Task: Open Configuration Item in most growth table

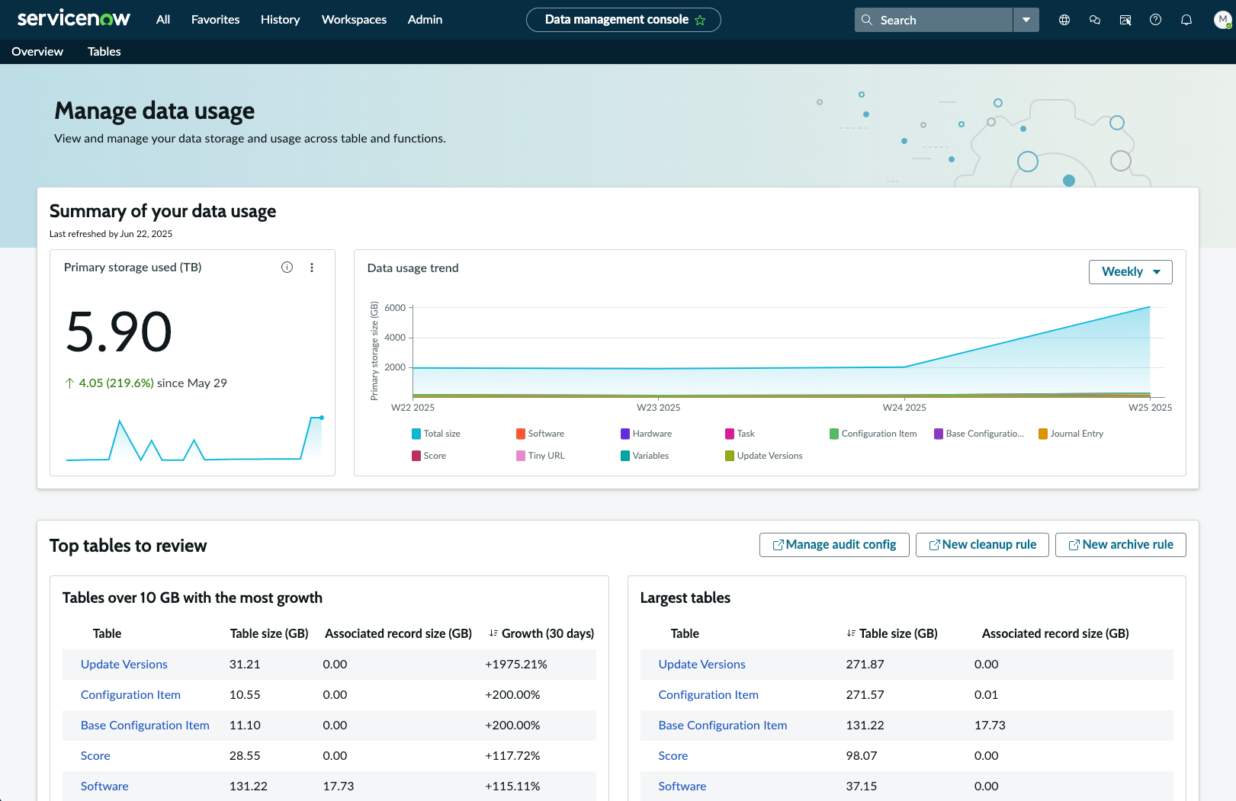Action: coord(130,695)
